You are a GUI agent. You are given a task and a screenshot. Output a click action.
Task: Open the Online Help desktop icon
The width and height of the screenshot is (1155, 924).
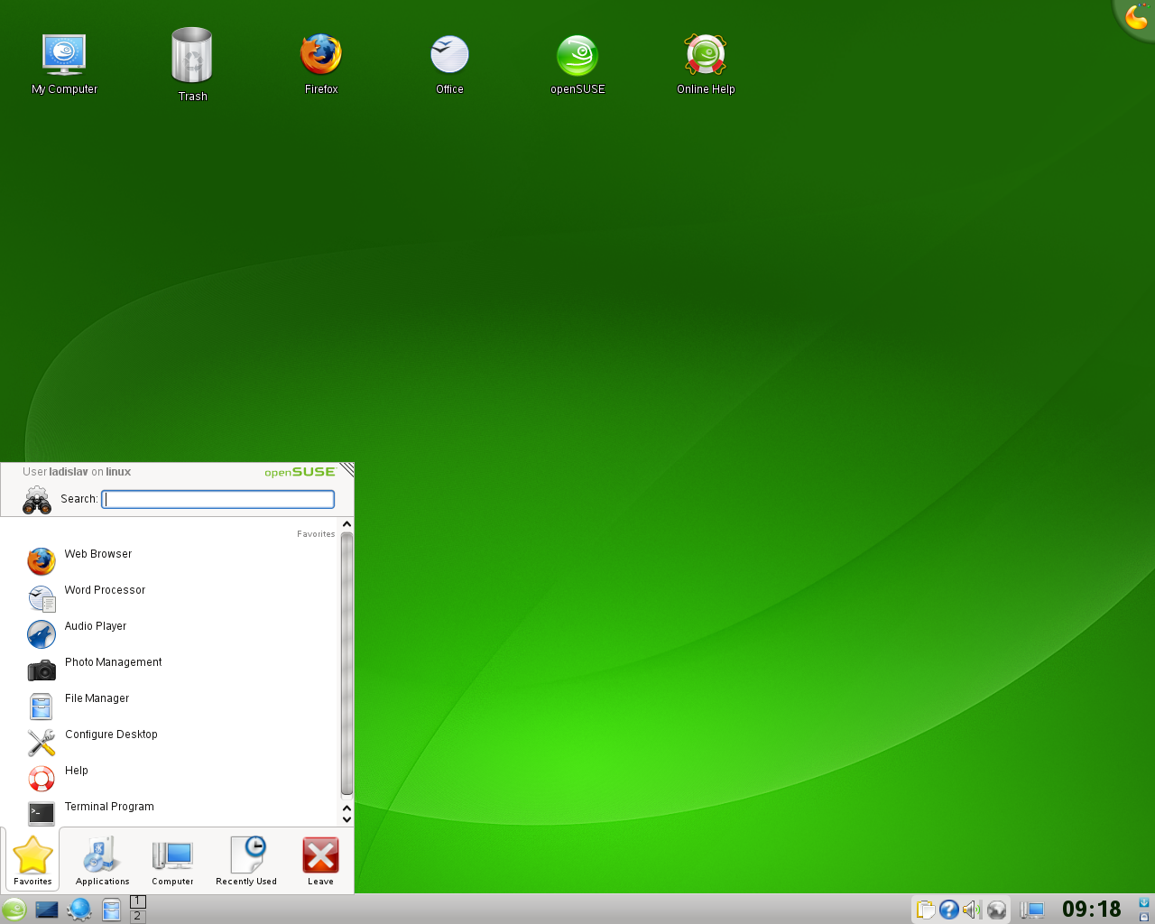706,63
